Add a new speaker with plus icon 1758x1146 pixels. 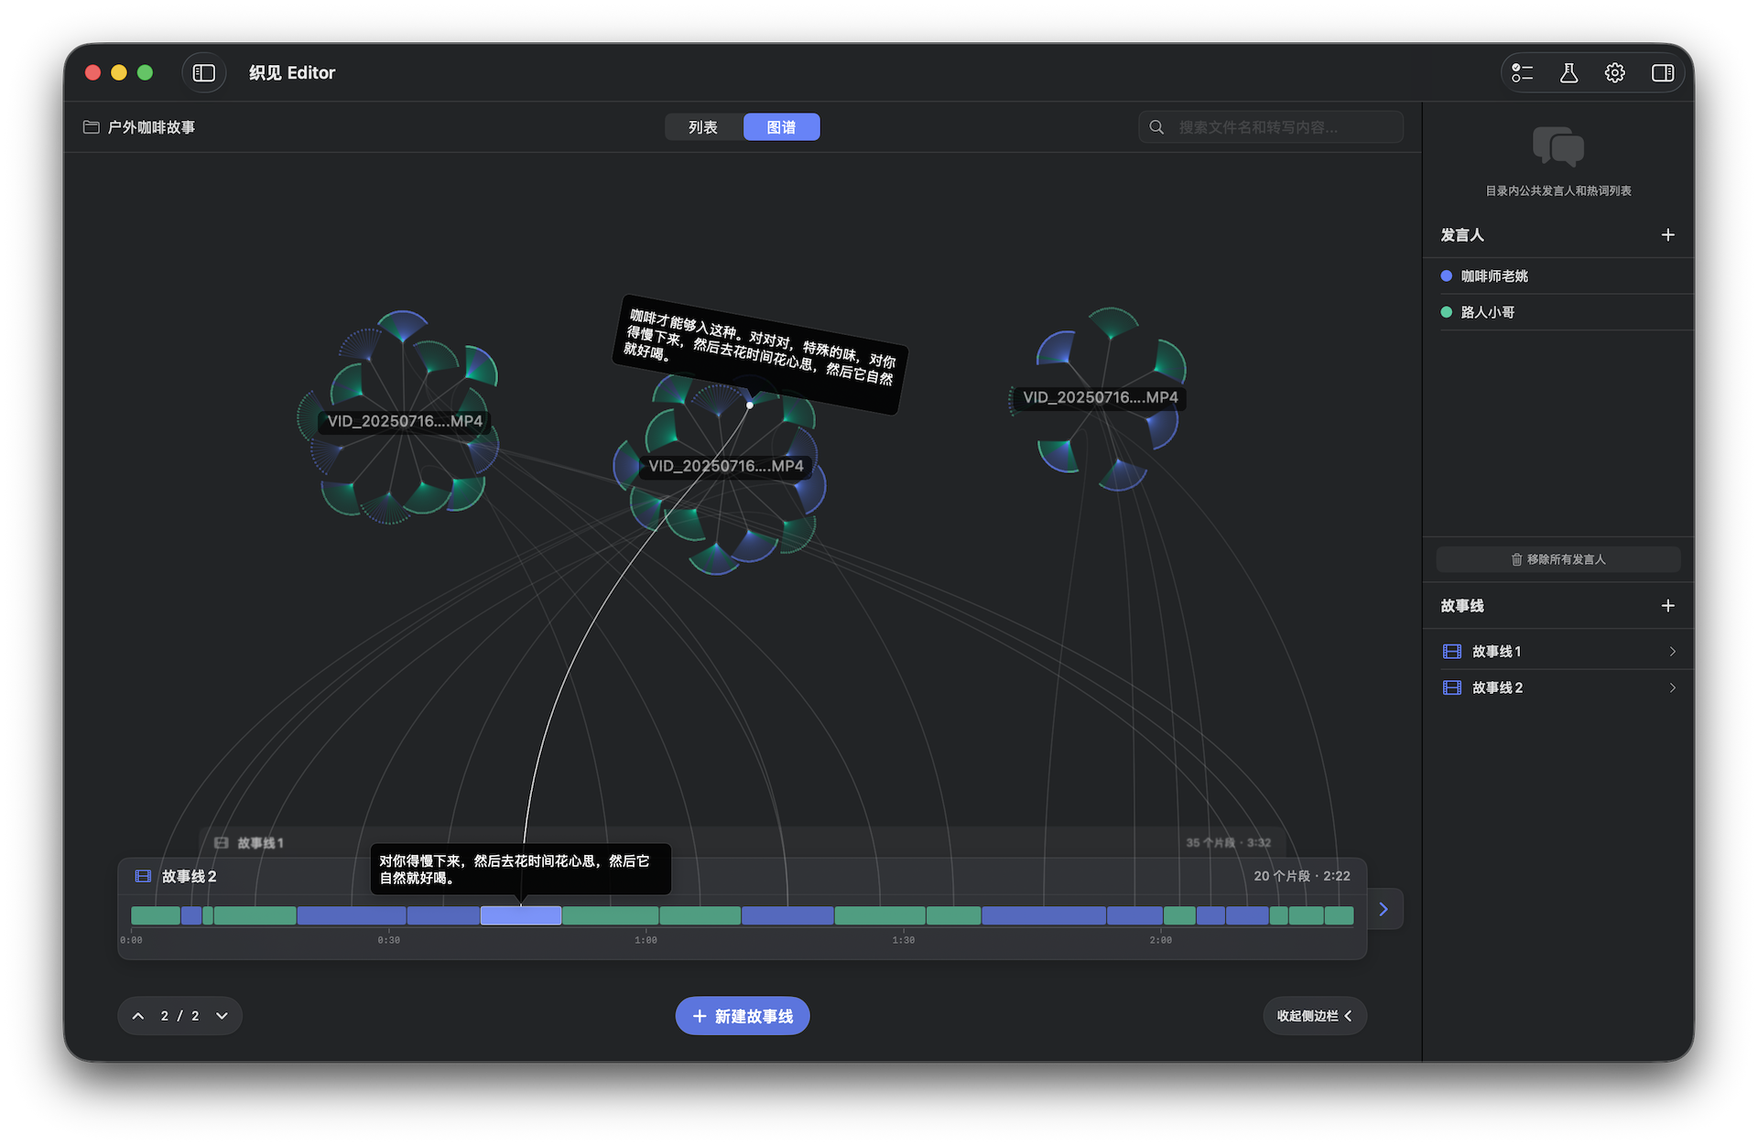1667,235
